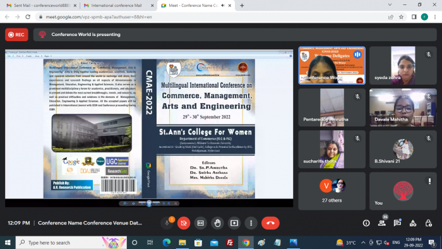The height and width of the screenshot is (249, 442).
Task: Open the activities shapes icon
Action: [413, 223]
